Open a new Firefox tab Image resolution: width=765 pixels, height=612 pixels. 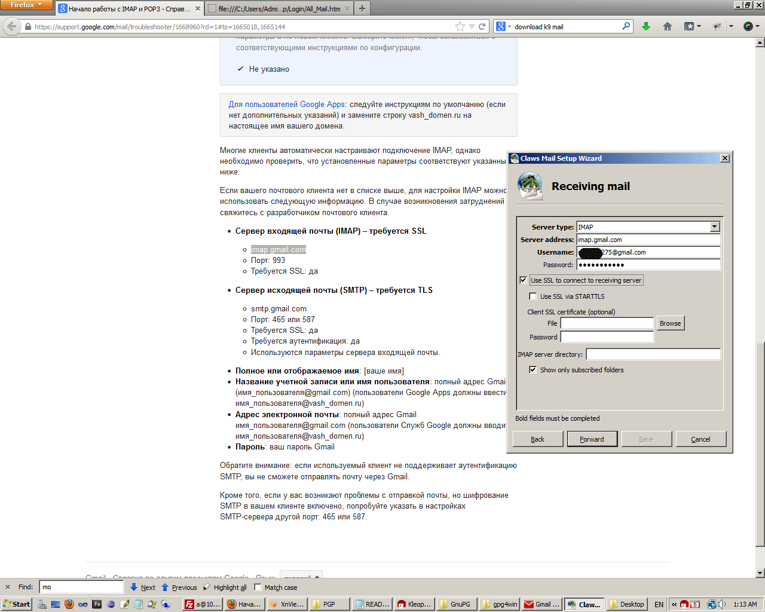pyautogui.click(x=362, y=8)
